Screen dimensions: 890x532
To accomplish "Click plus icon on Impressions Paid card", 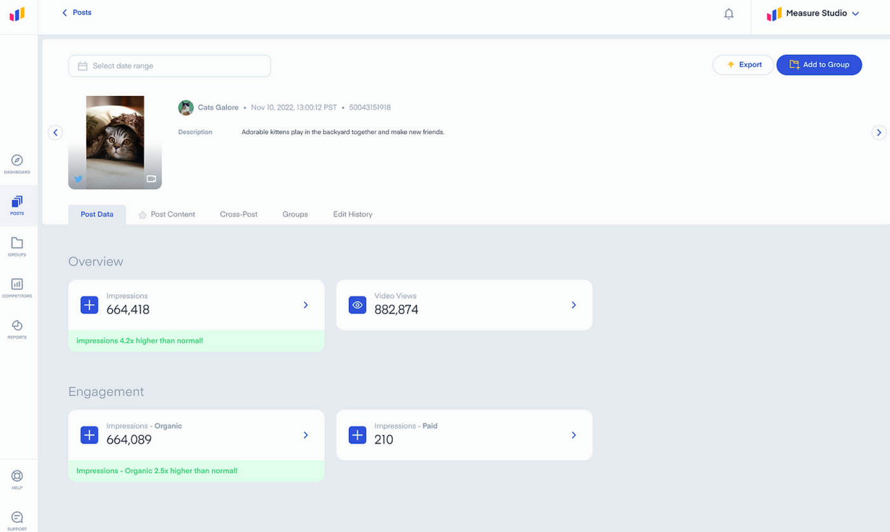I will click(358, 435).
